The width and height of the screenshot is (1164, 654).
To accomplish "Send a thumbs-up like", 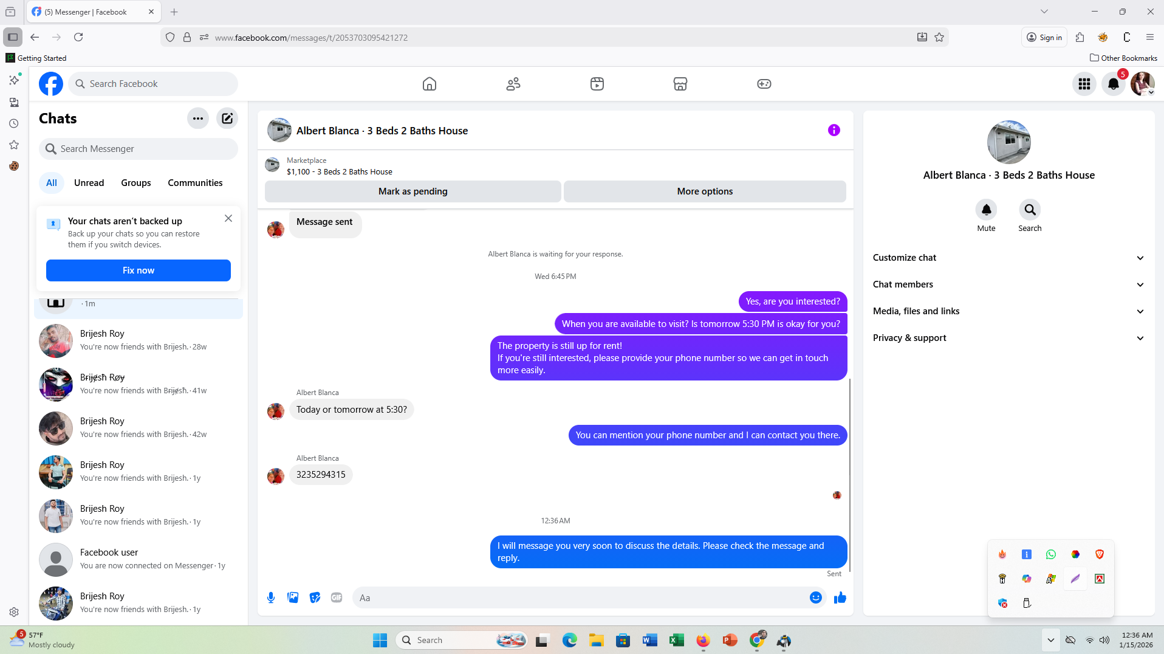I will coord(840,598).
